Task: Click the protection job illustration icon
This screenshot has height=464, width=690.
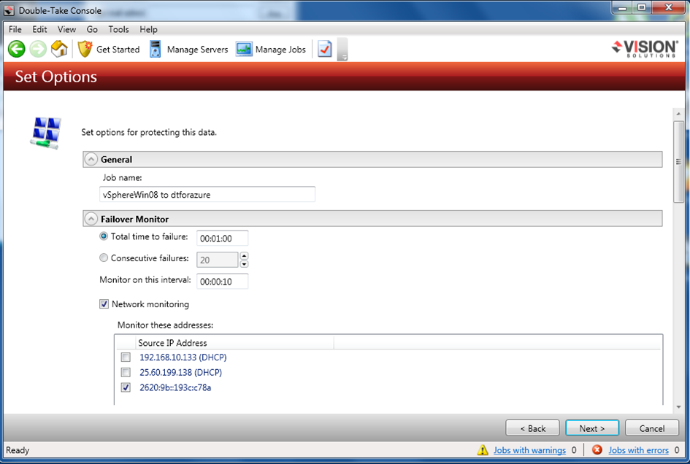Action: point(46,132)
